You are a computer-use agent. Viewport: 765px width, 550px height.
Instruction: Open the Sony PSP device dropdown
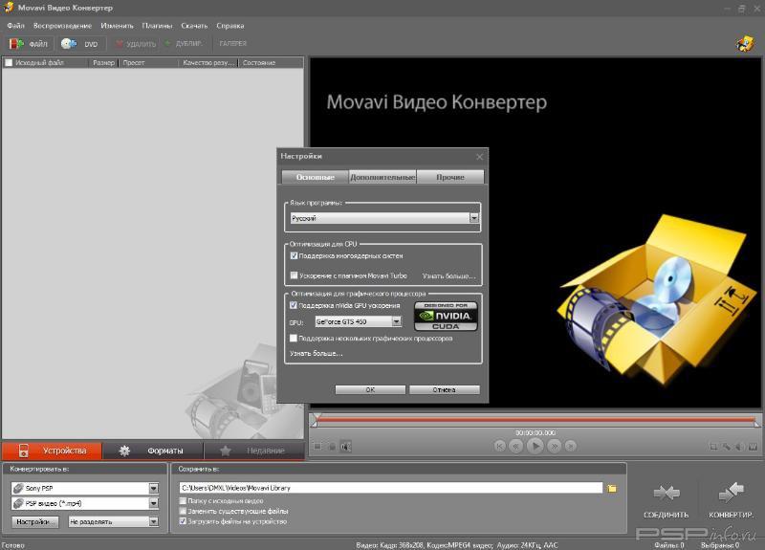[154, 488]
